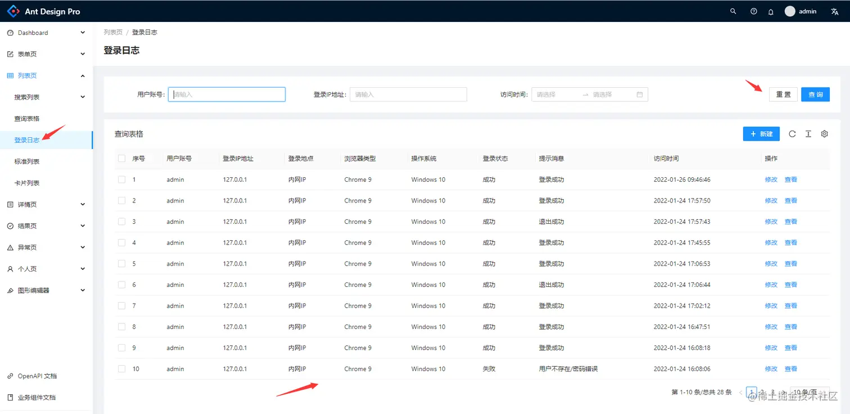Viewport: 850px width, 414px height.
Task: Click the 重置 reset button
Action: [x=783, y=94]
